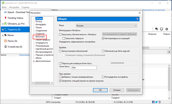This screenshot has height=104, width=172.
Task: Click the Анти-босс password field
Action: [124, 63]
